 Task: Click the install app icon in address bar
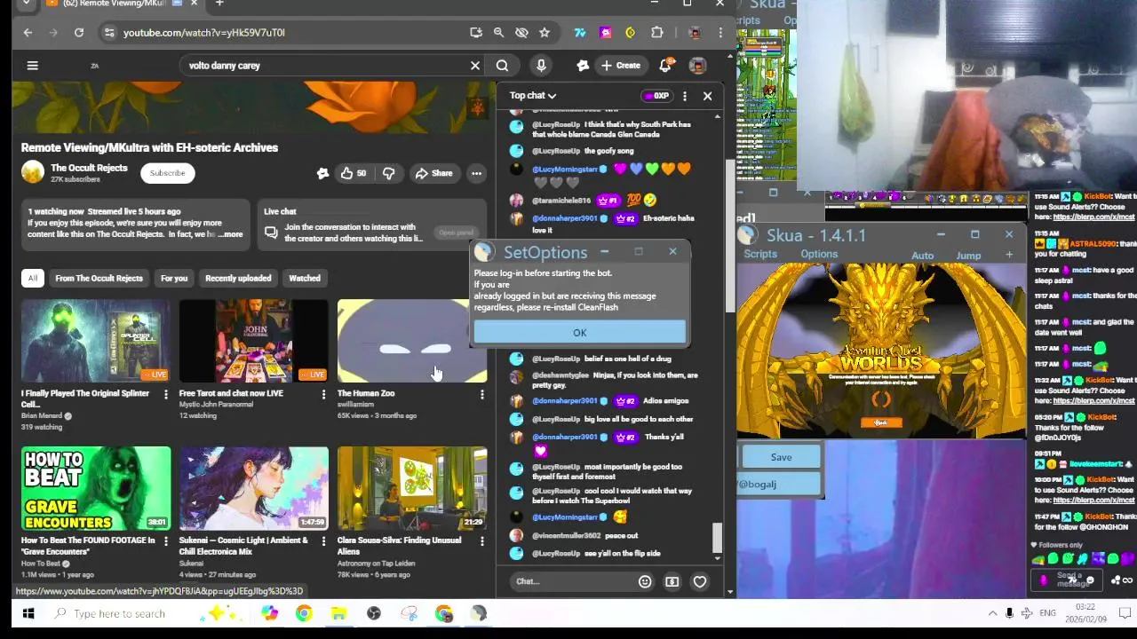(x=476, y=33)
